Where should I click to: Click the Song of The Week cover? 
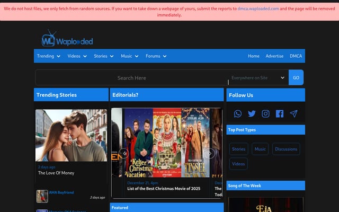point(265,205)
